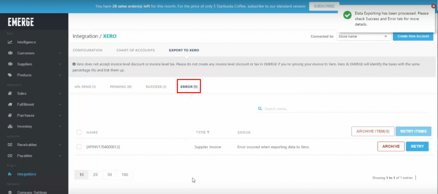This screenshot has width=438, height=194.
Task: Click the Customers people icon in sidebar
Action: coord(10,53)
